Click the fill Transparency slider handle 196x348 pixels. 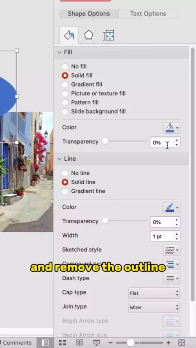click(105, 141)
